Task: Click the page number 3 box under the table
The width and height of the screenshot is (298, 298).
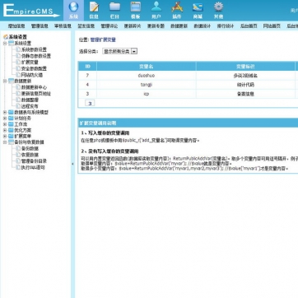Action: (90, 103)
